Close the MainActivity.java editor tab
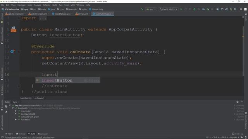The image size is (248, 139). pos(112,14)
